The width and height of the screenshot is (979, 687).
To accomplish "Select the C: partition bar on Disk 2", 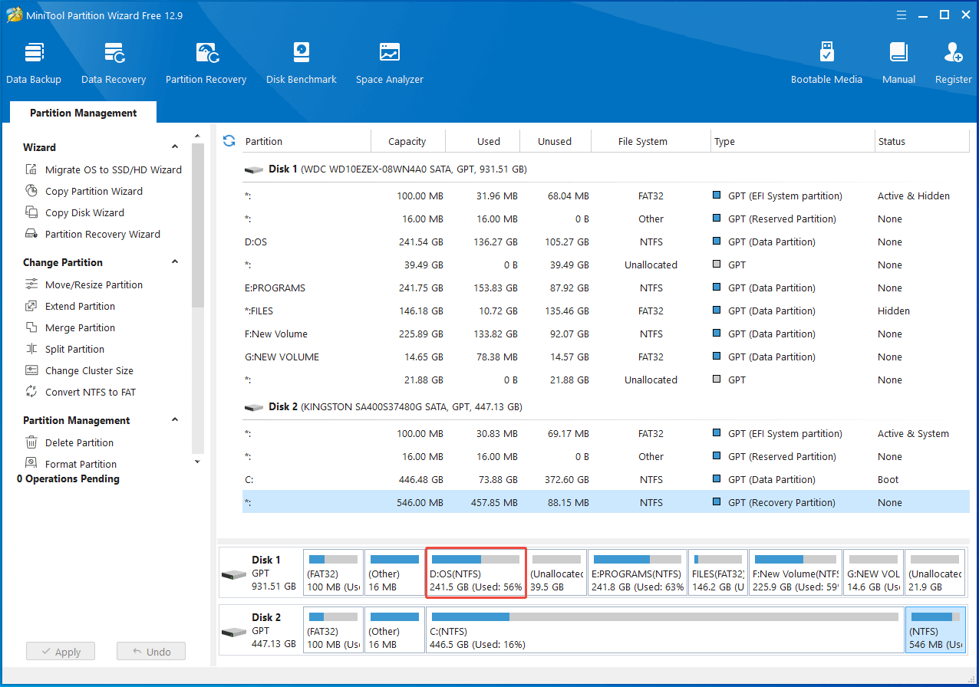I will (x=664, y=630).
